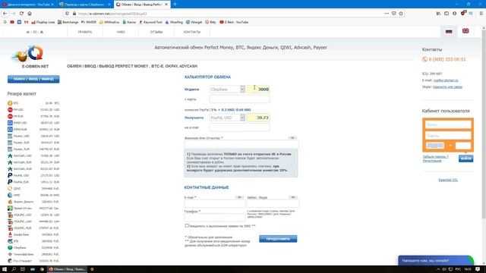Click the Тинькофф Банк reserve icon
This screenshot has height=273, width=486.
pos(10,255)
